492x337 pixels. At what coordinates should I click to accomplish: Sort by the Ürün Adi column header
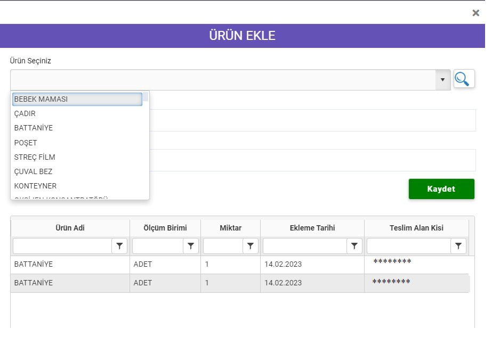click(70, 228)
